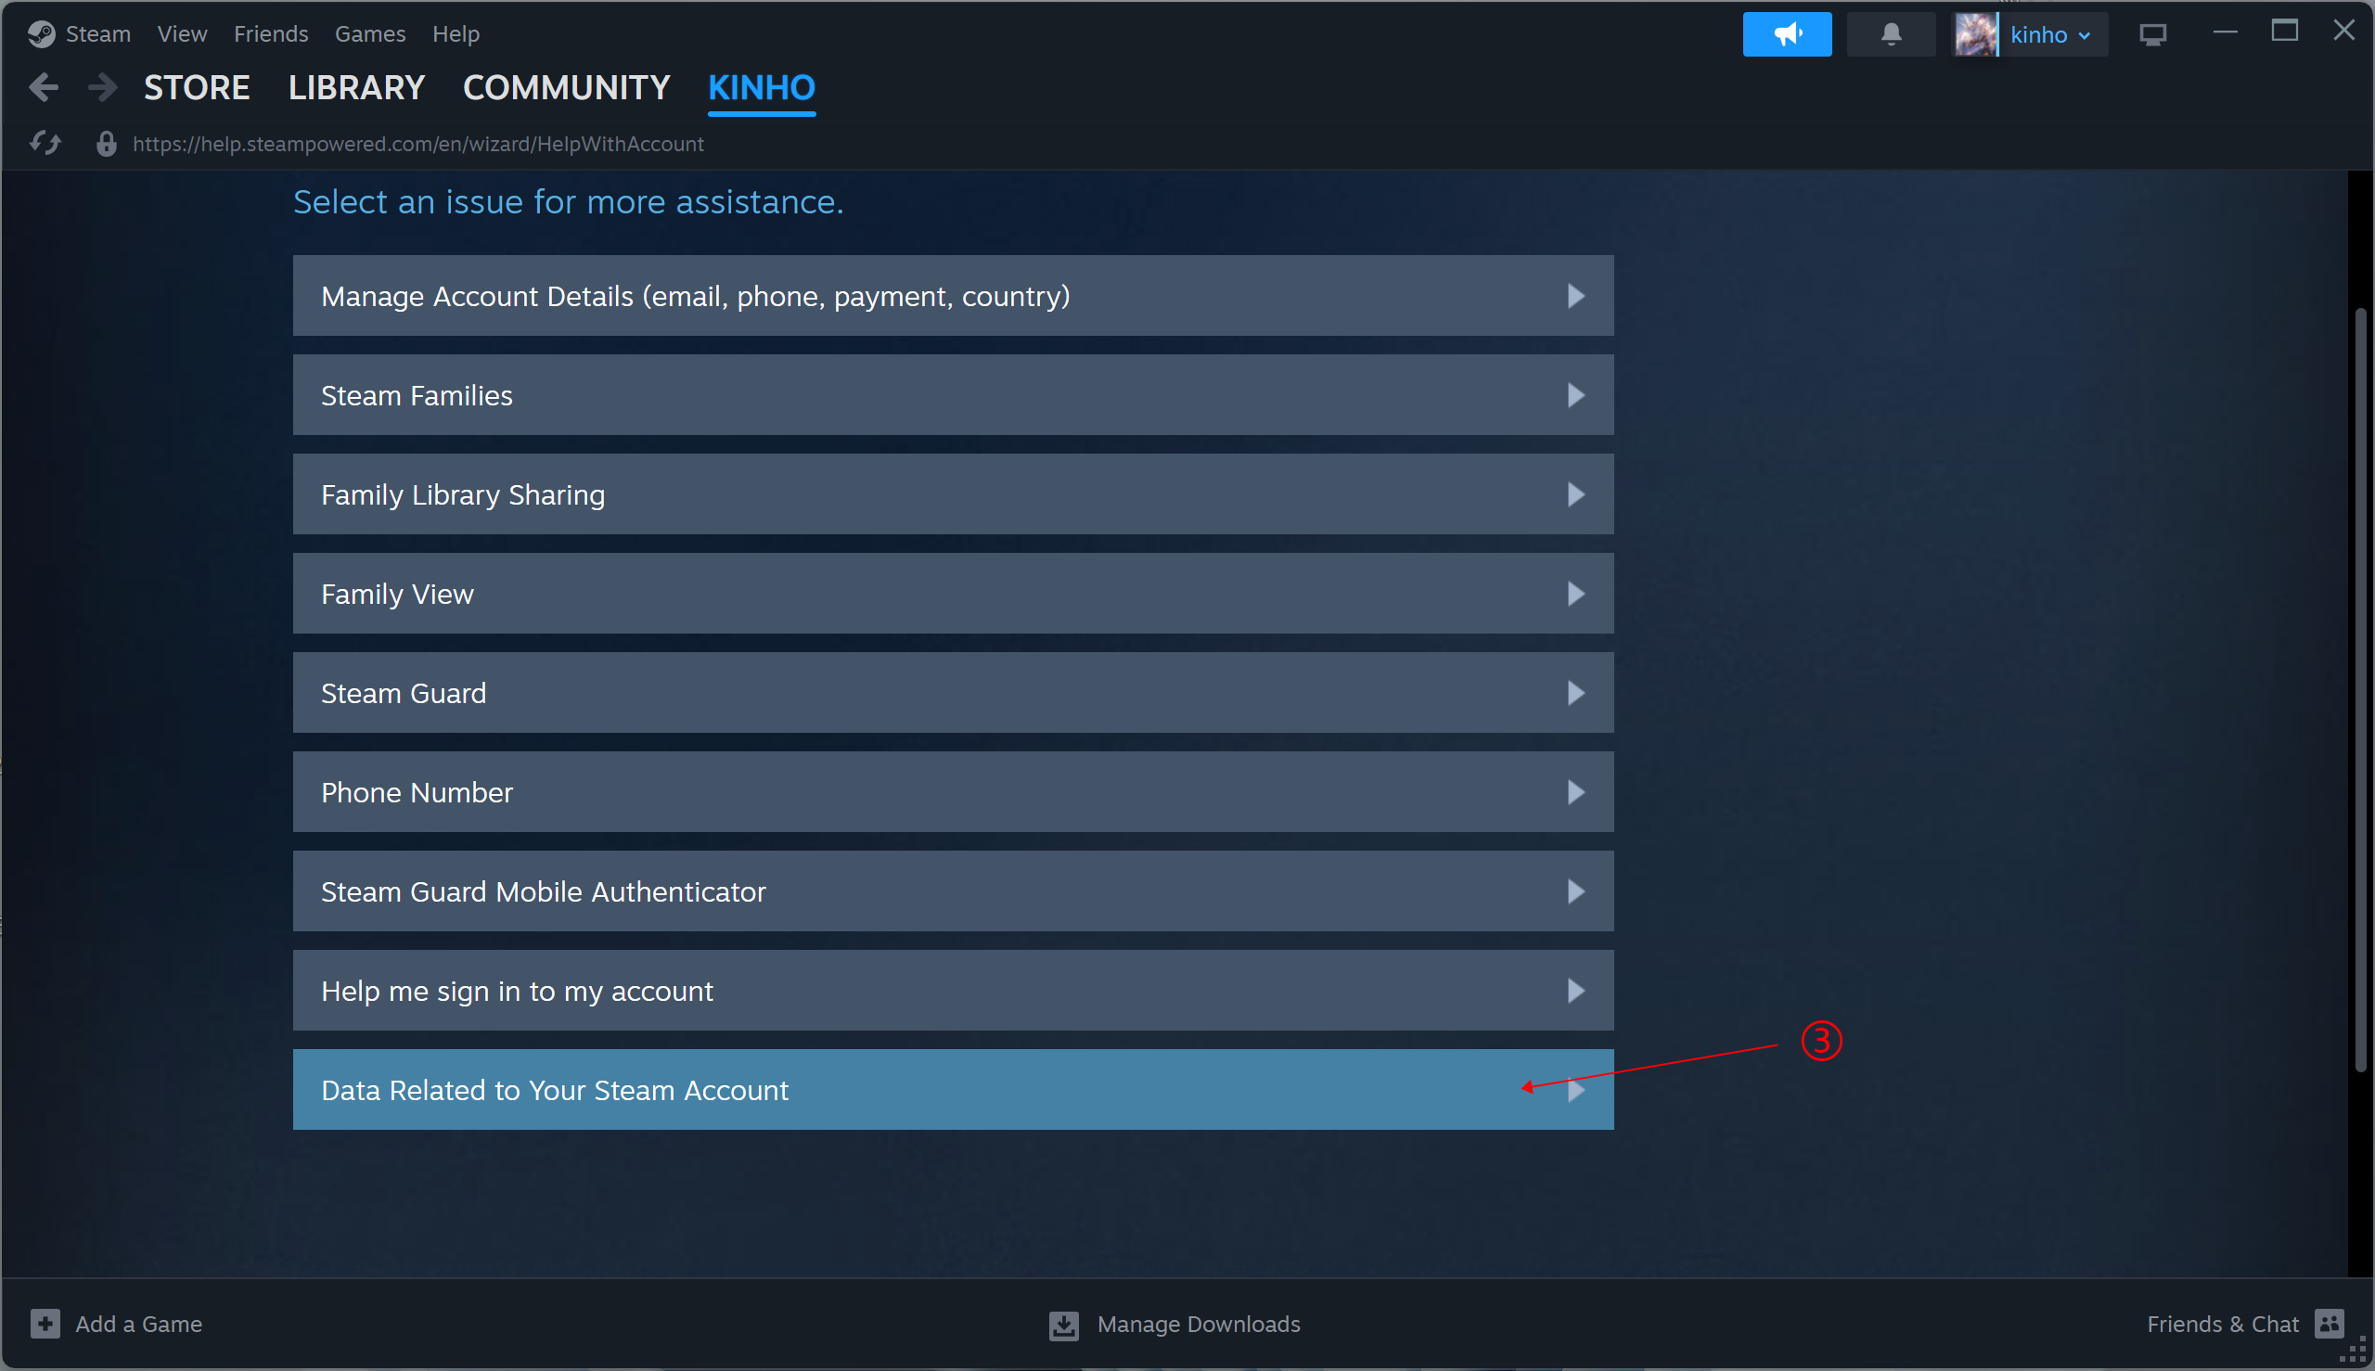This screenshot has width=2375, height=1371.
Task: Click the help page URL address
Action: coord(418,143)
